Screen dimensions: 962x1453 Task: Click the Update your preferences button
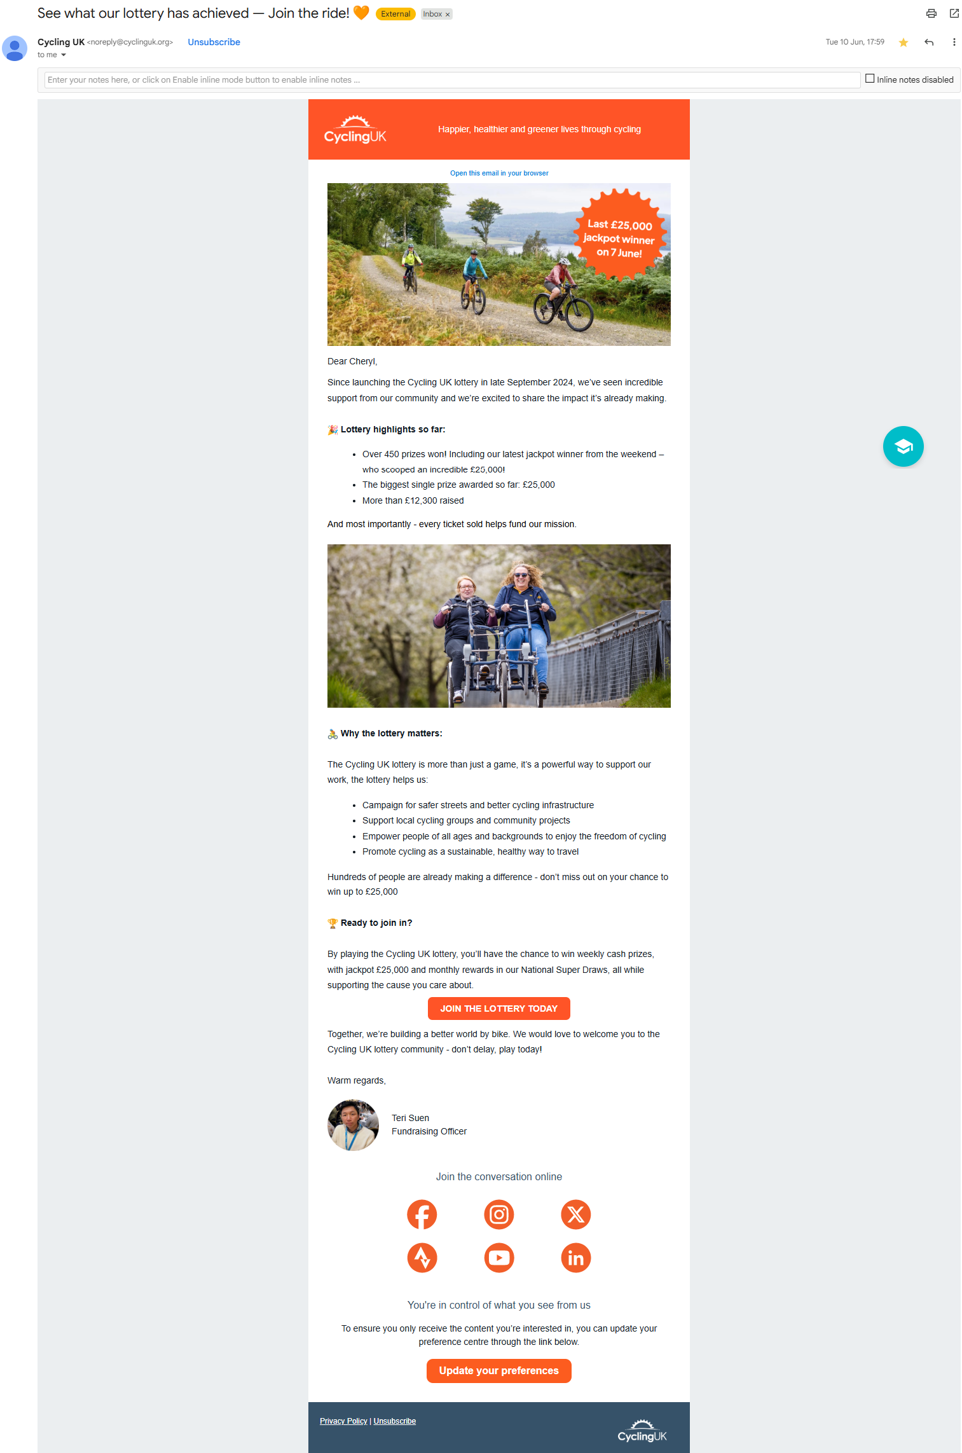point(498,1371)
